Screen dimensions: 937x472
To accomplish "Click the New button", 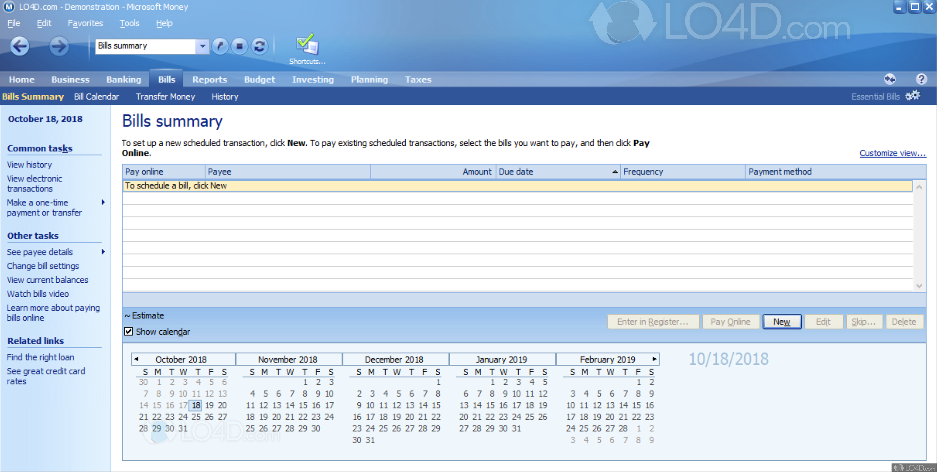I will pos(782,321).
